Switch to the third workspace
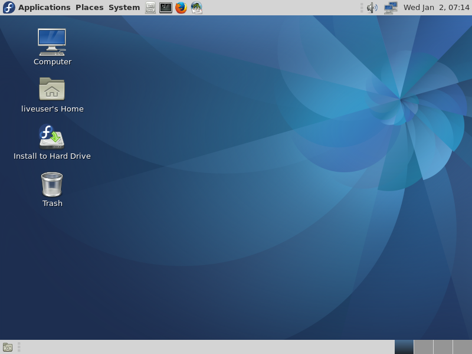Screen dimensions: 472x354 [443, 347]
